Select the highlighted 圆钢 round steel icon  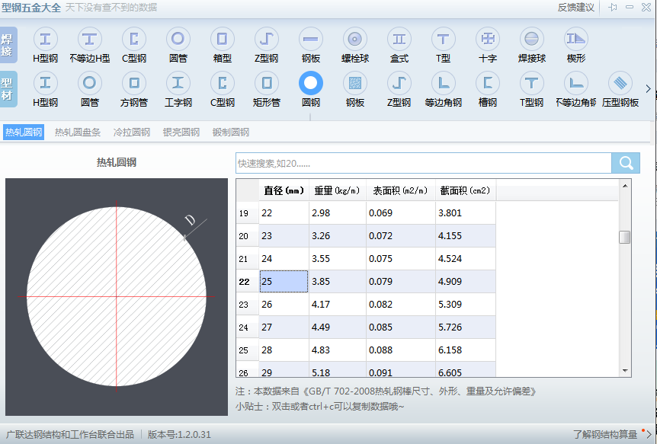pos(311,83)
